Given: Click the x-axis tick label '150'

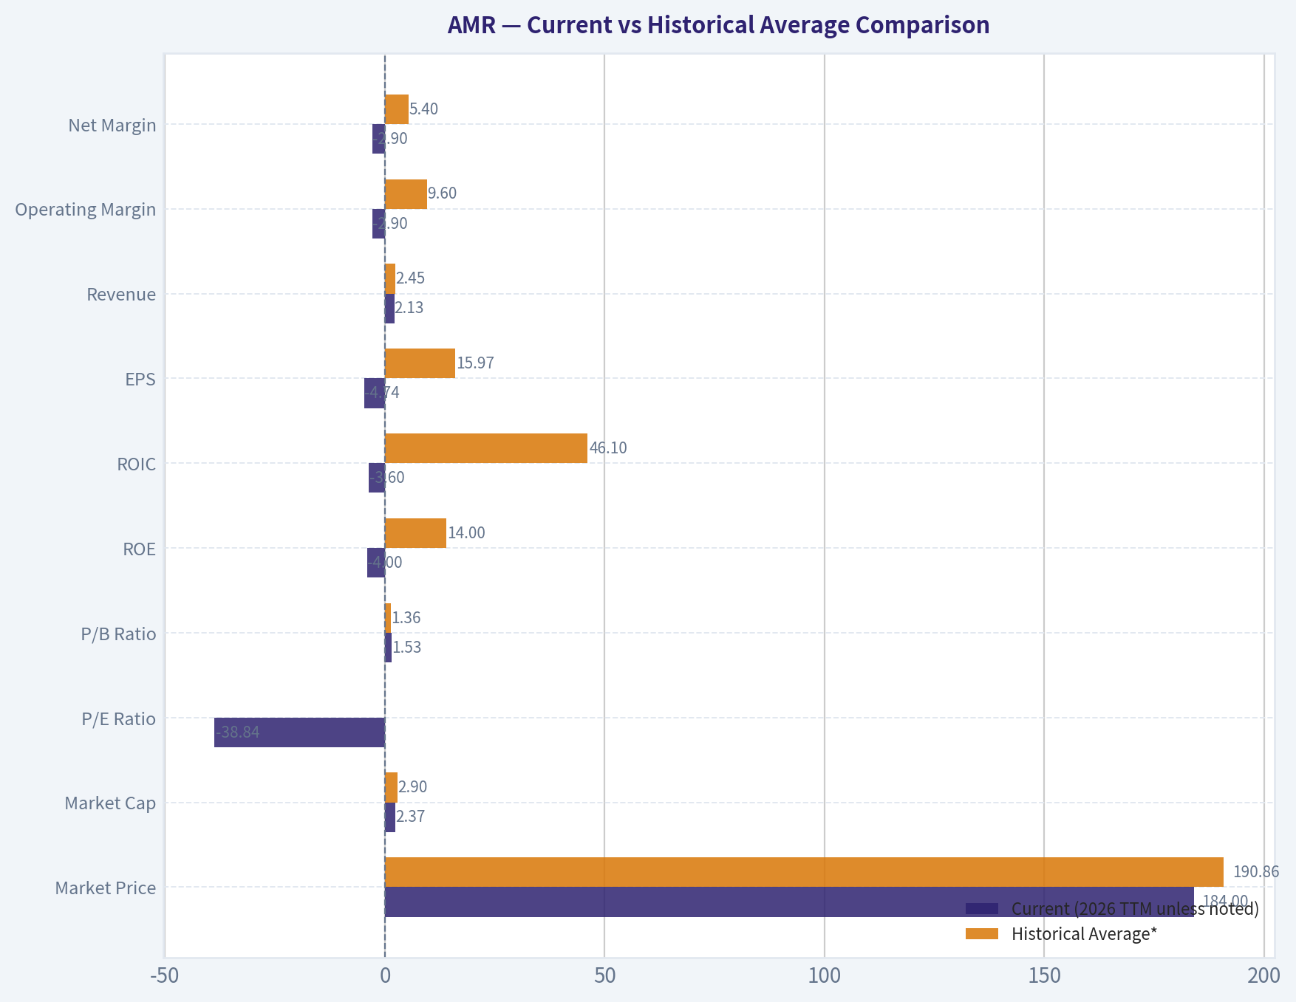Looking at the screenshot, I should pyautogui.click(x=1044, y=976).
